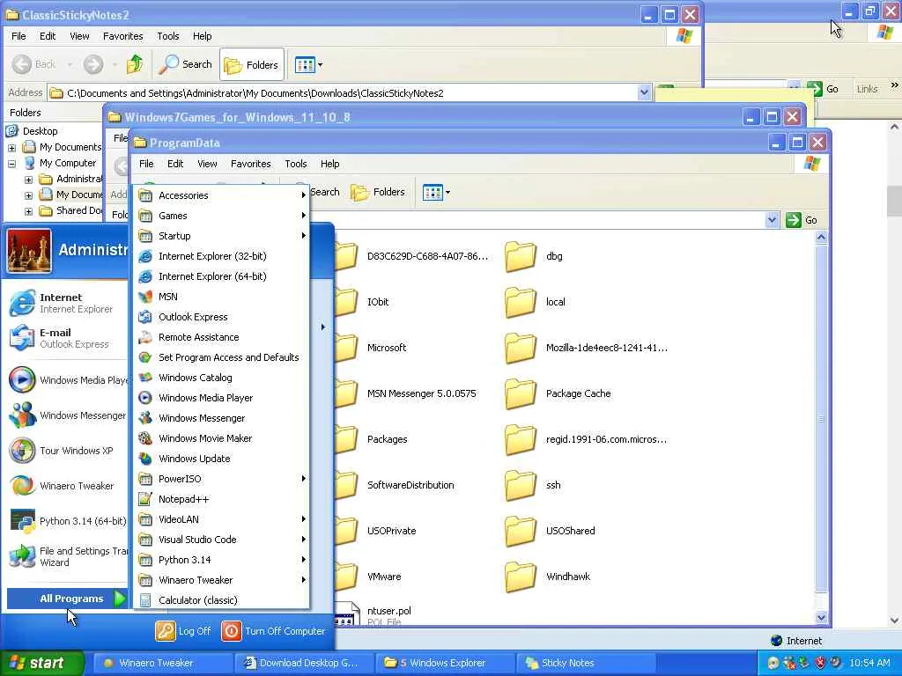Click ClassicStickyNotes2 address path field

pos(343,93)
